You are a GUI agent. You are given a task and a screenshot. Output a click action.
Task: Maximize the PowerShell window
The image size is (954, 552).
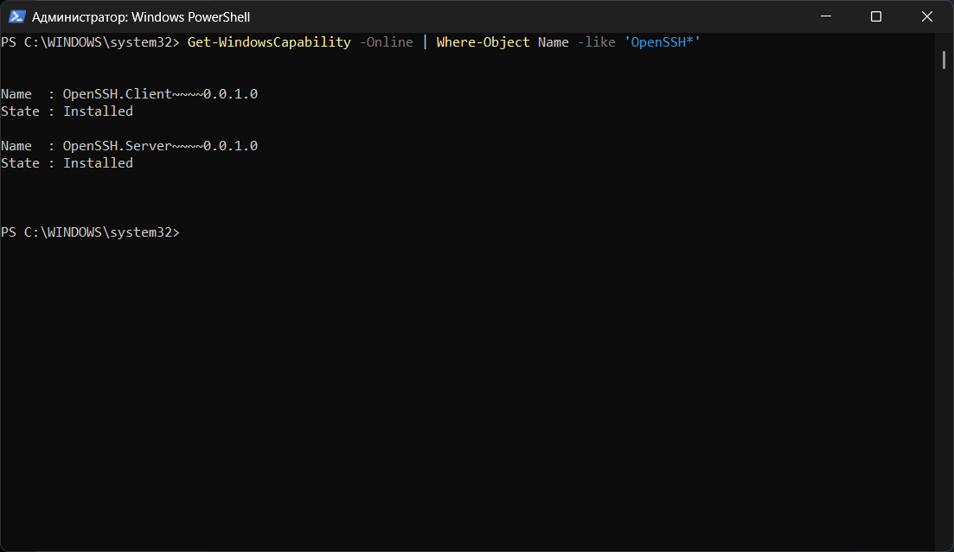876,16
